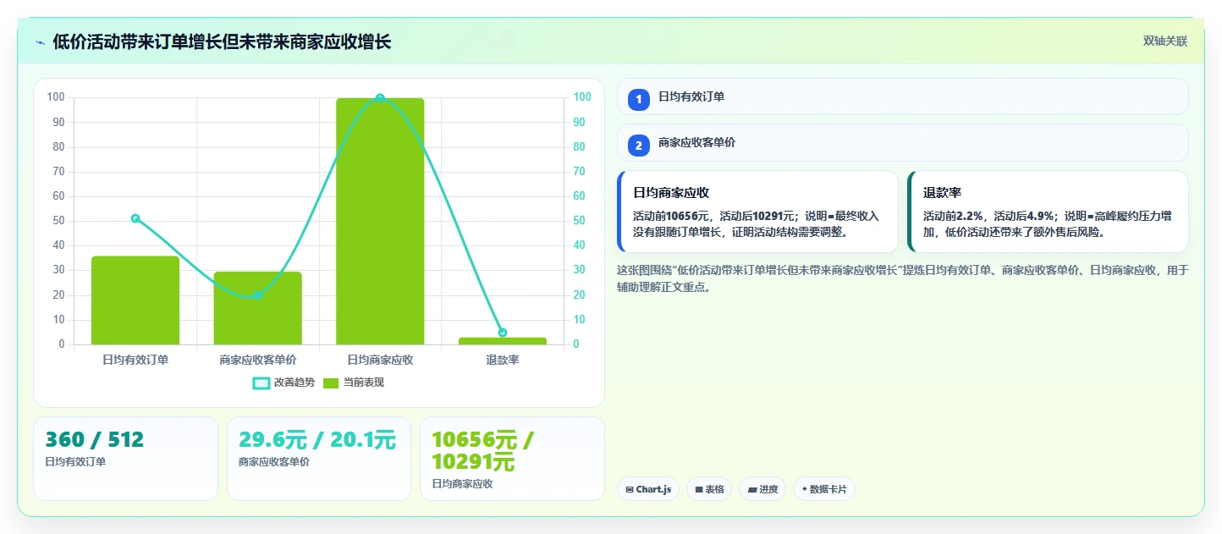Click the lightning icon beside the title
This screenshot has height=534, width=1222.
(x=40, y=42)
